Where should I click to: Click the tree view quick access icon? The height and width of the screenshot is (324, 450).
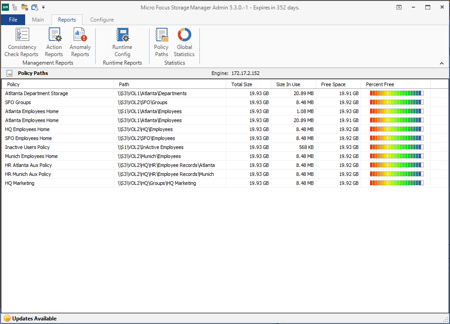click(x=15, y=7)
